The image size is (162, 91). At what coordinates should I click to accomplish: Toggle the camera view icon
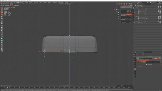click(x=118, y=17)
